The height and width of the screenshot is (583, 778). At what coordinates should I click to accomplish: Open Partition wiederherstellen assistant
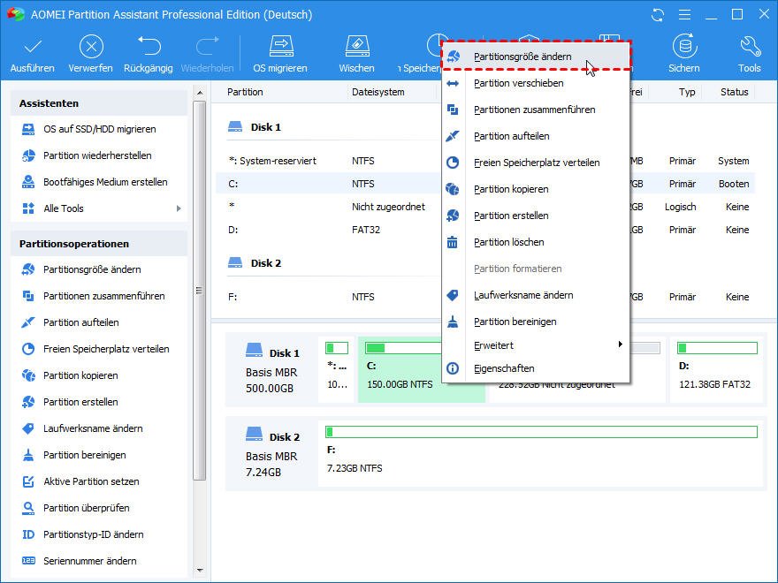(x=97, y=155)
